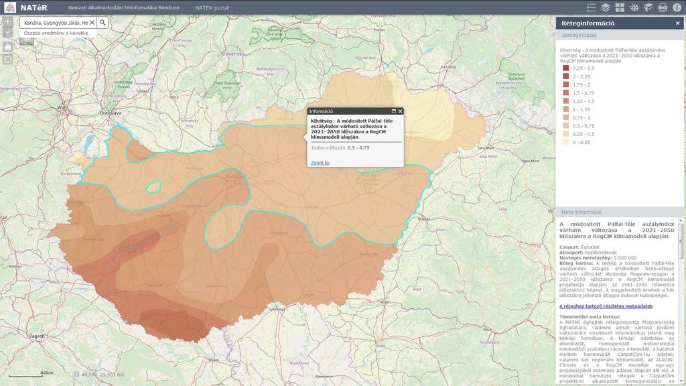Click the Arad label on map

[x=385, y=302]
